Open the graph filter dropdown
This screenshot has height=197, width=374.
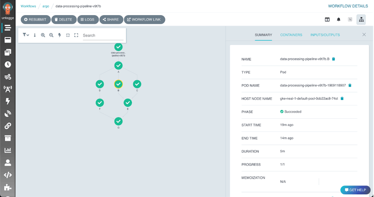[x=26, y=35]
